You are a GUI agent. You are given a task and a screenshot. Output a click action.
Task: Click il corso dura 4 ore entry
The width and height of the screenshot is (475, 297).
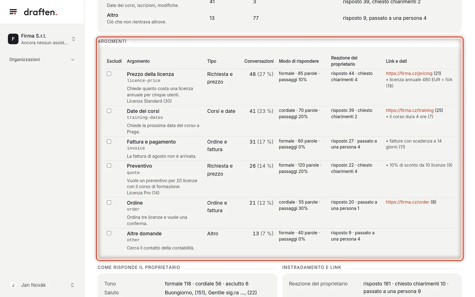coord(409,117)
